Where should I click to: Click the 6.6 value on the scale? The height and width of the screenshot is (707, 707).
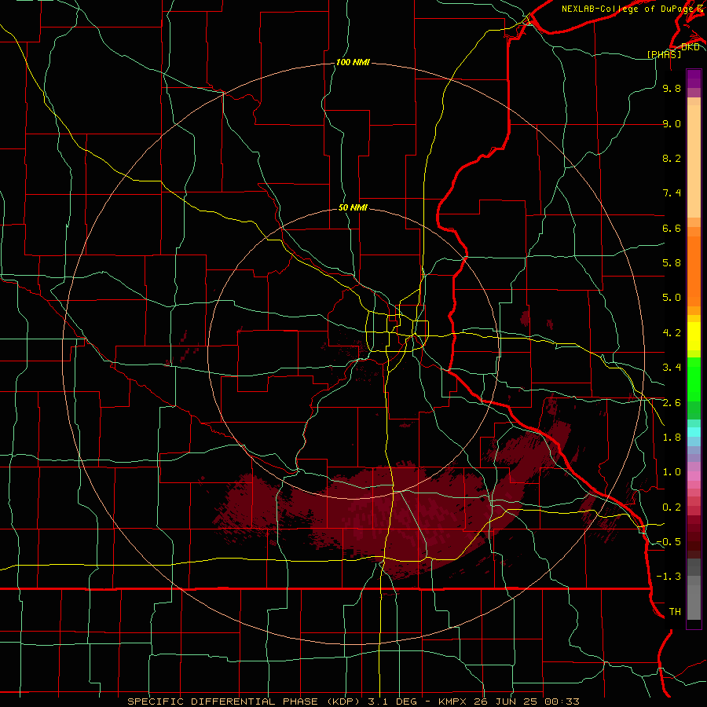click(x=672, y=228)
